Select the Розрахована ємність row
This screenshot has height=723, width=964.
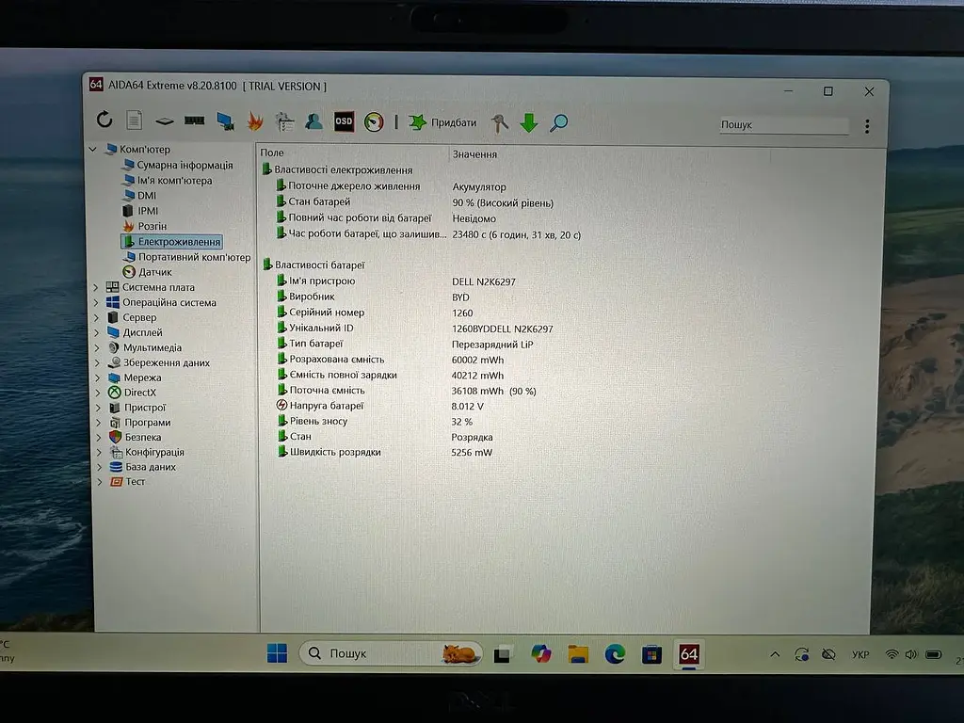(391, 359)
